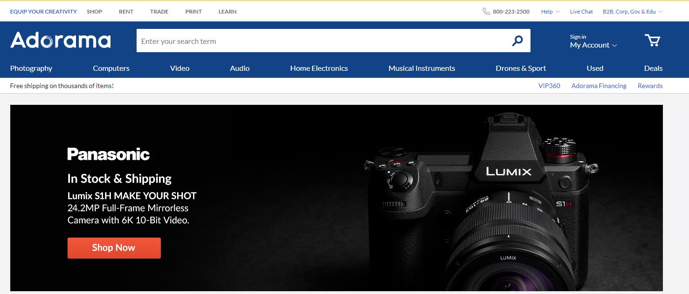This screenshot has height=294, width=689.
Task: Click the Lumix S1H camera image
Action: click(x=480, y=203)
